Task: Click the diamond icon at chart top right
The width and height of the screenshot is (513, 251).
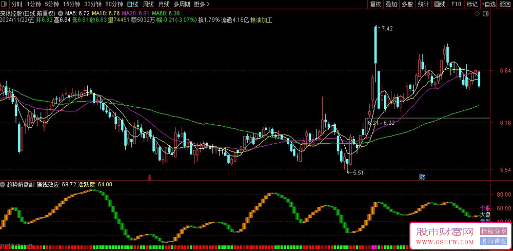Action: click(x=477, y=14)
